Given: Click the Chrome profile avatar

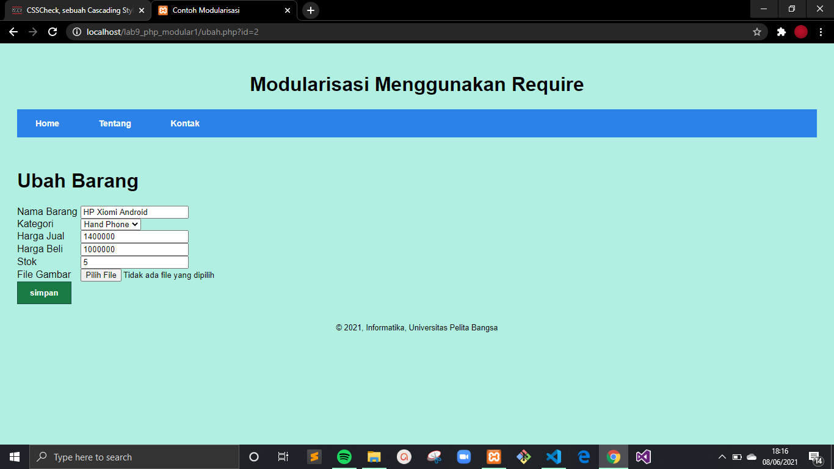Looking at the screenshot, I should [801, 31].
